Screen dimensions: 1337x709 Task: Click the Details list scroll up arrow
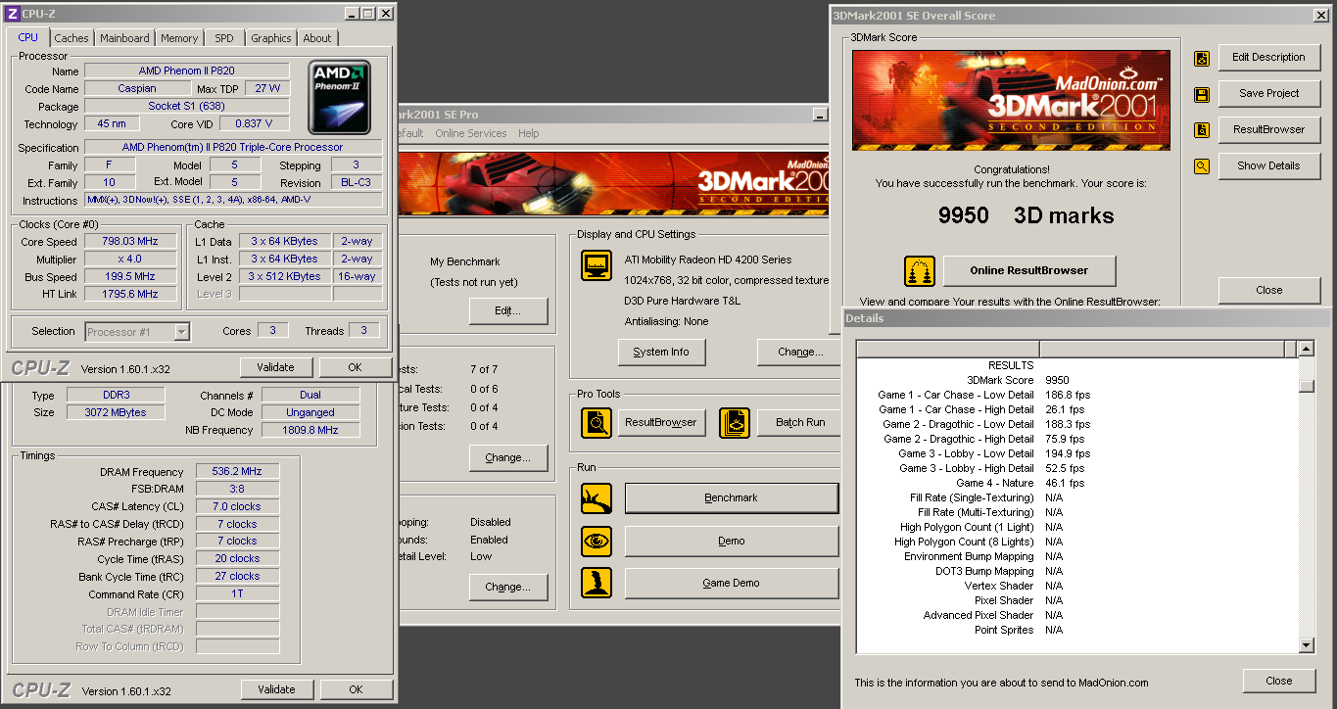pos(1306,350)
